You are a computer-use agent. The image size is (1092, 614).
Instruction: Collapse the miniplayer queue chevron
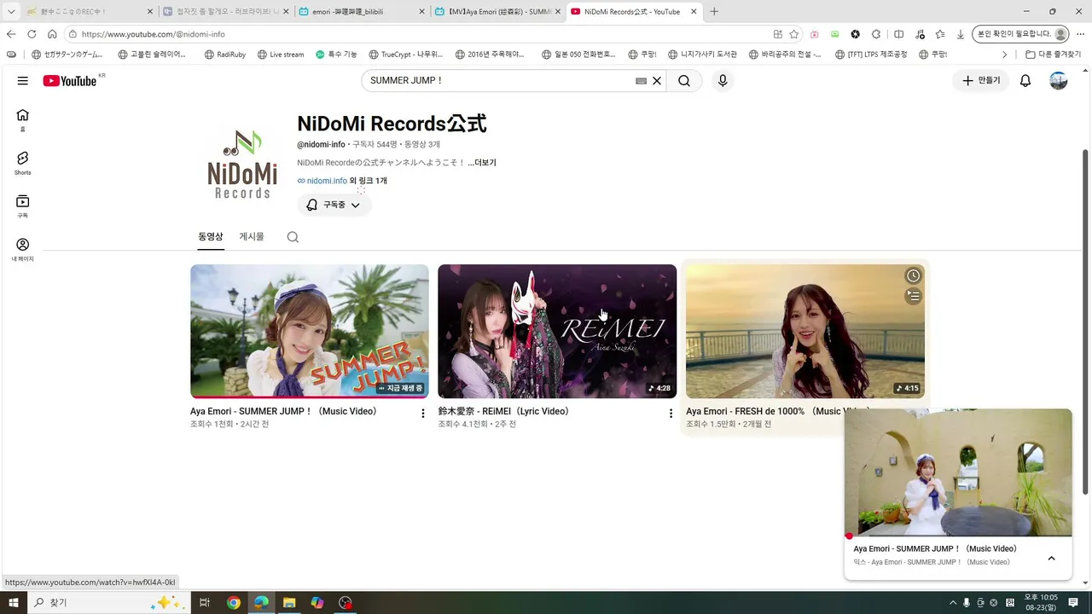tap(1051, 559)
